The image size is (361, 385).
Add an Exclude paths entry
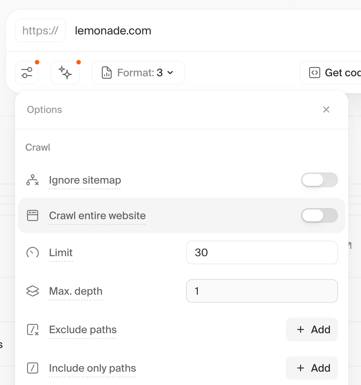312,329
